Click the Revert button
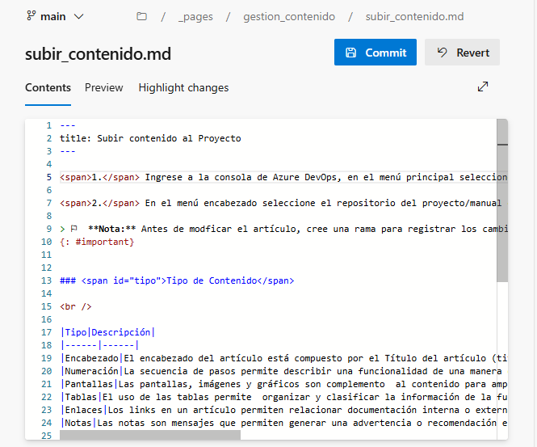 pos(462,53)
